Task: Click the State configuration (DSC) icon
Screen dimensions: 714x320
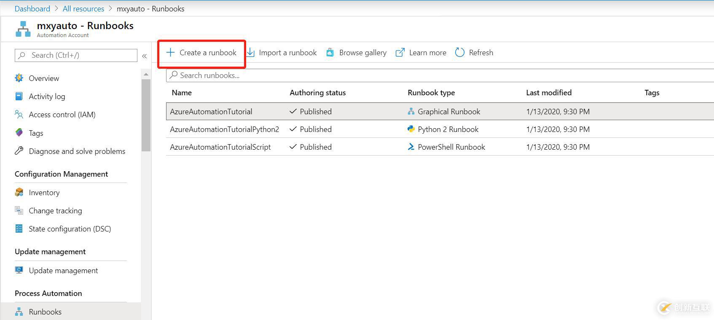Action: coord(19,229)
